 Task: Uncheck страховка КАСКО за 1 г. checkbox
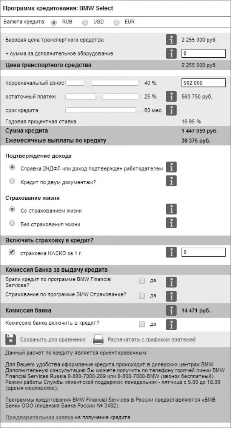click(12, 252)
